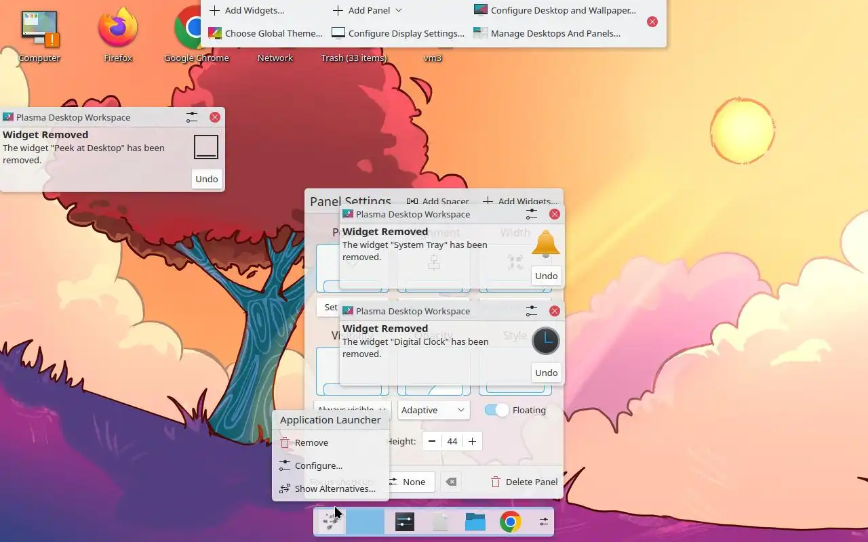Click the bell icon in System Tray notification
This screenshot has height=542, width=868.
click(x=546, y=244)
